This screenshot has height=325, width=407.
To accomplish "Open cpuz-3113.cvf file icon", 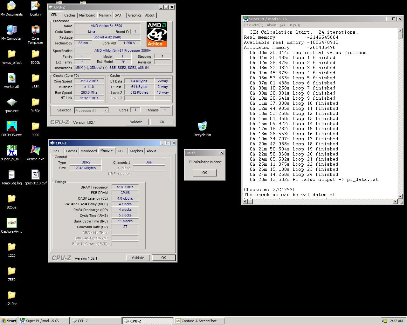I will coord(35,177).
